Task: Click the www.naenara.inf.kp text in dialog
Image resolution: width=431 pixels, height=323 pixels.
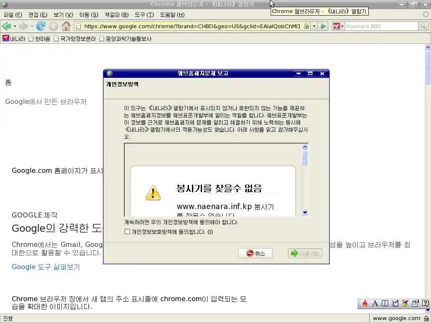Action: (x=214, y=207)
